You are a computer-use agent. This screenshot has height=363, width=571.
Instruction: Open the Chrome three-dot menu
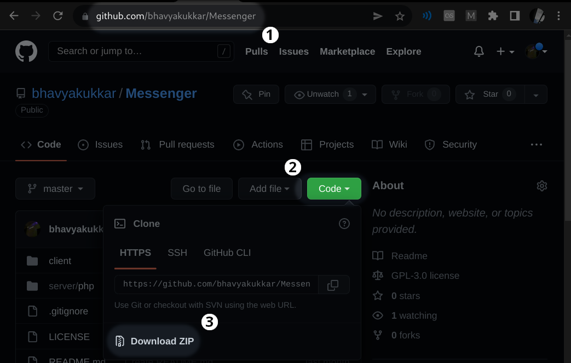558,16
